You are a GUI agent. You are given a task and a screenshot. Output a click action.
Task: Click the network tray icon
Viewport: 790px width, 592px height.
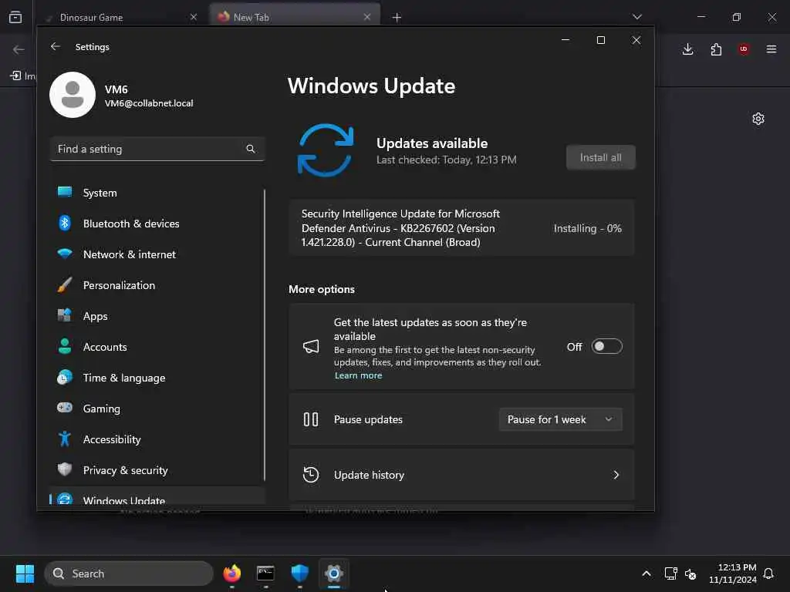(x=670, y=573)
